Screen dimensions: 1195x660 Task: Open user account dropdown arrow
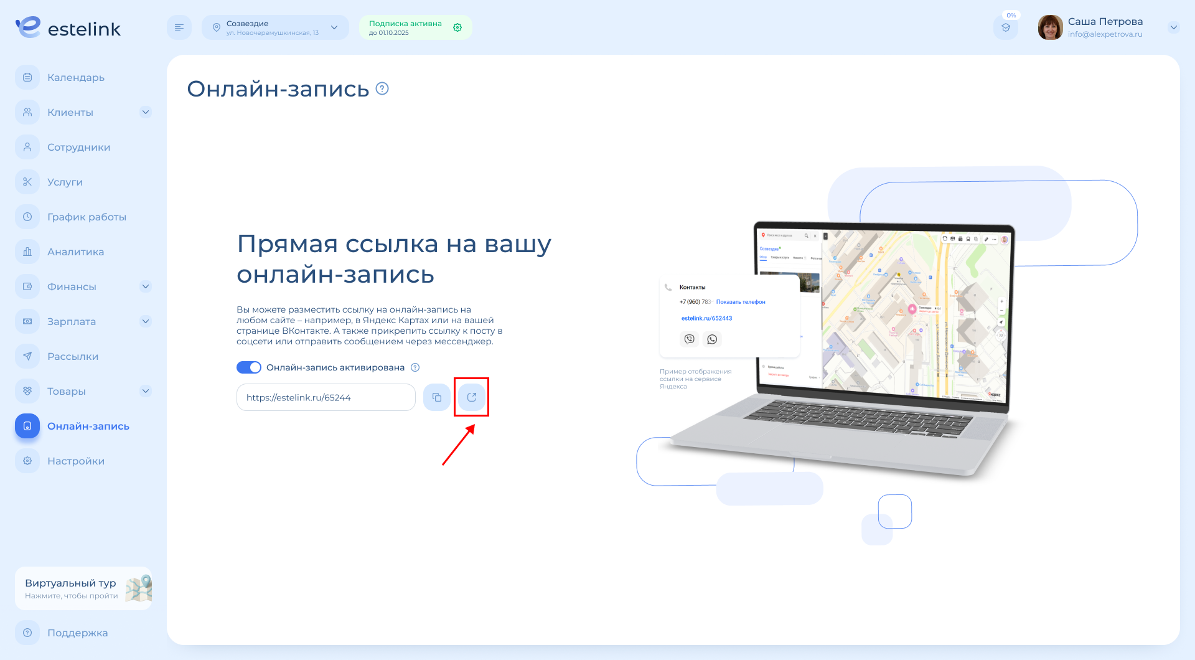[x=1173, y=27]
